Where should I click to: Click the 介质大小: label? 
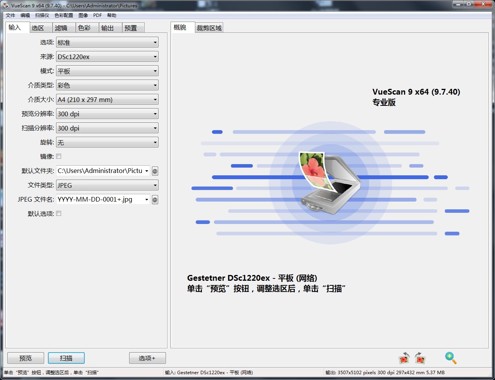41,100
